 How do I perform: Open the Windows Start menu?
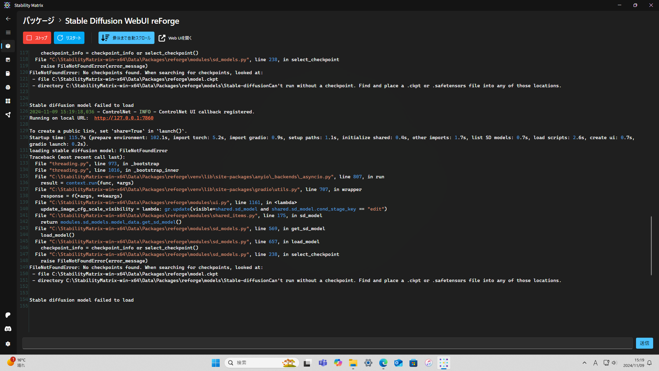[x=216, y=363]
